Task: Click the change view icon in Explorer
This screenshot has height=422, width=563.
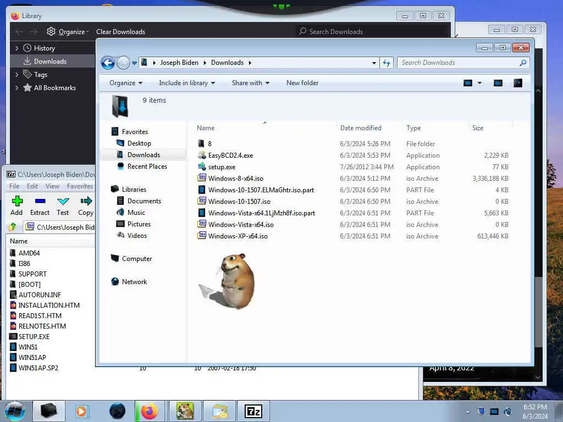Action: 467,84
